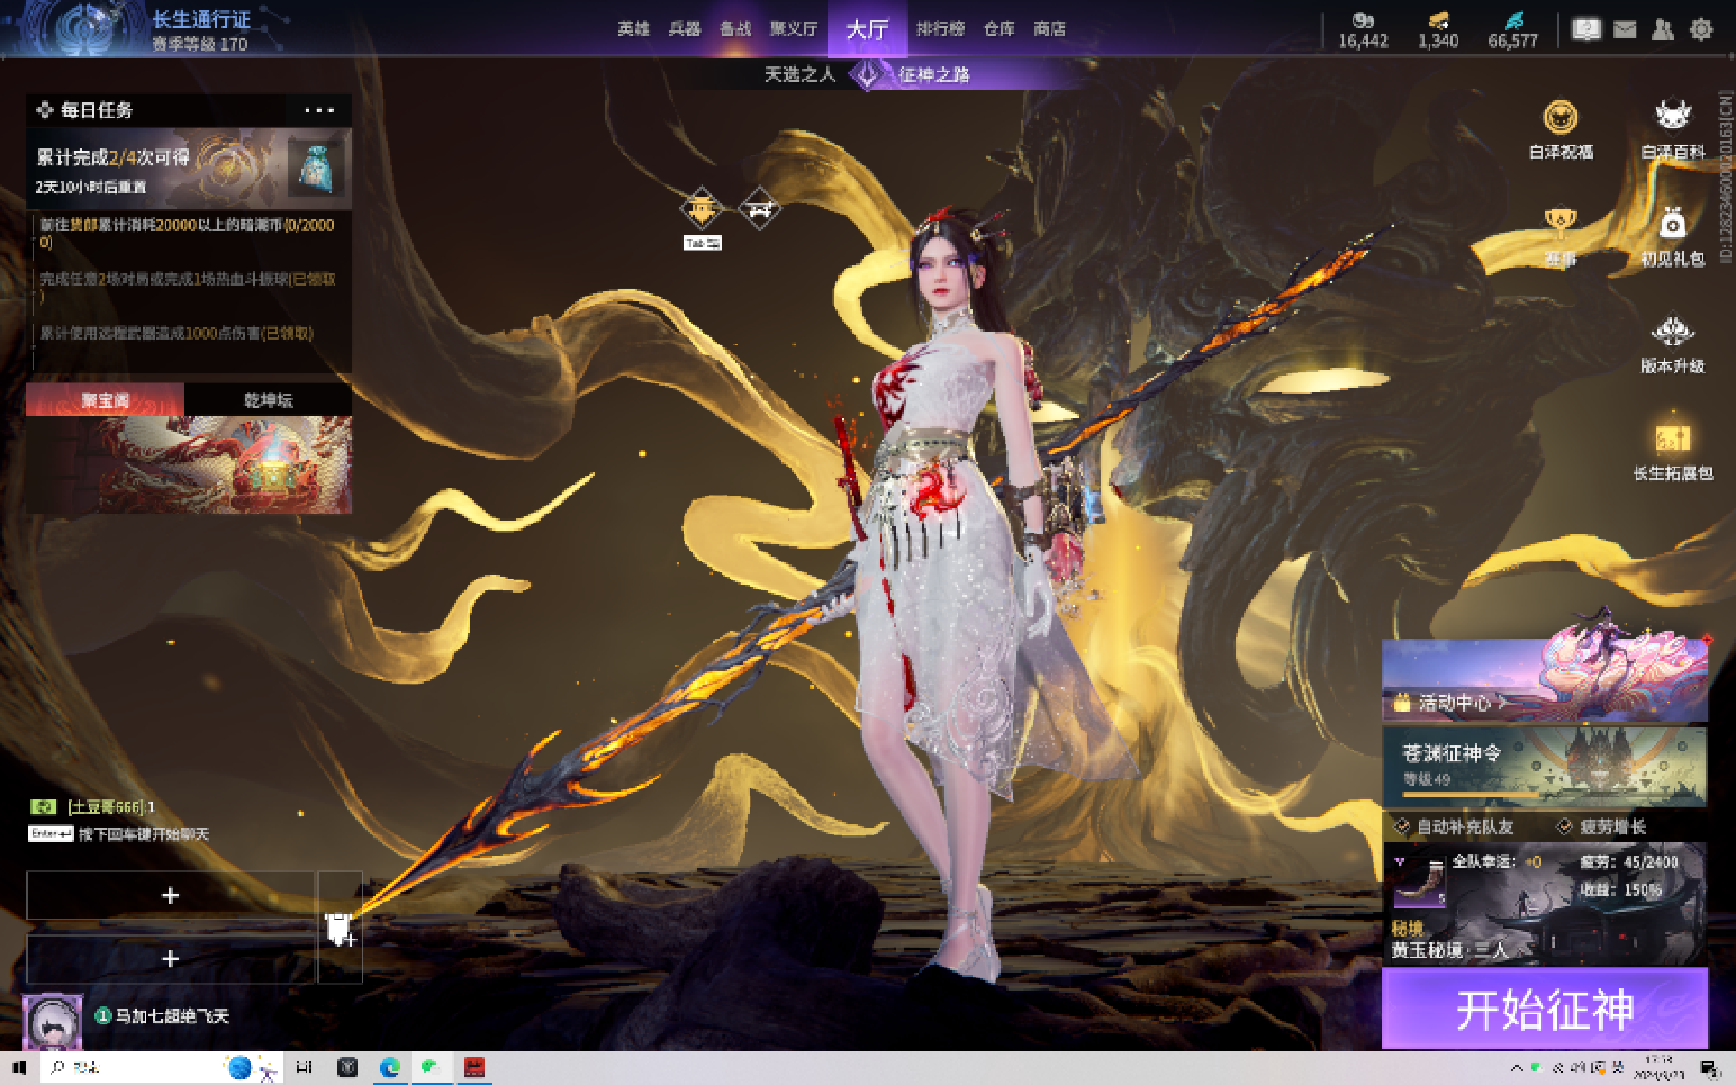Open the Windows notification center icon
The height and width of the screenshot is (1085, 1736).
(x=1709, y=1069)
